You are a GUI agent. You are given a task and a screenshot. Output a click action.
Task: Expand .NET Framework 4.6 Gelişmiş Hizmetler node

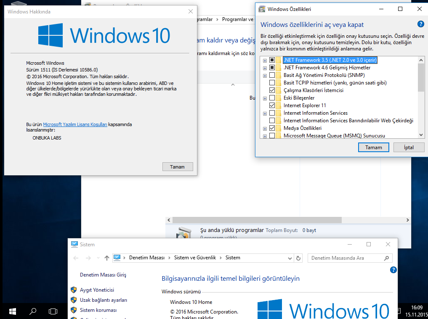pos(265,68)
